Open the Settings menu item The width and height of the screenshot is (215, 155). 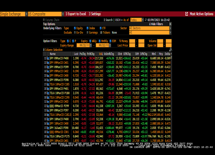(x=95, y=14)
